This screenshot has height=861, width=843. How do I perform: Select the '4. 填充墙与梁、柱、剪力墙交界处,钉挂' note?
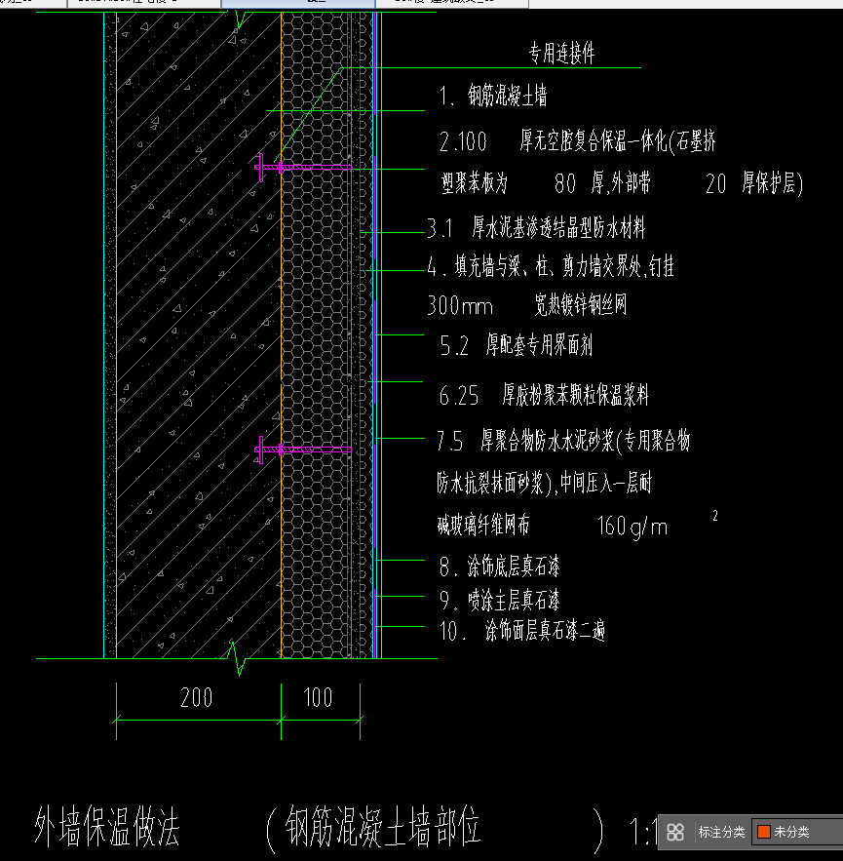pyautogui.click(x=551, y=267)
